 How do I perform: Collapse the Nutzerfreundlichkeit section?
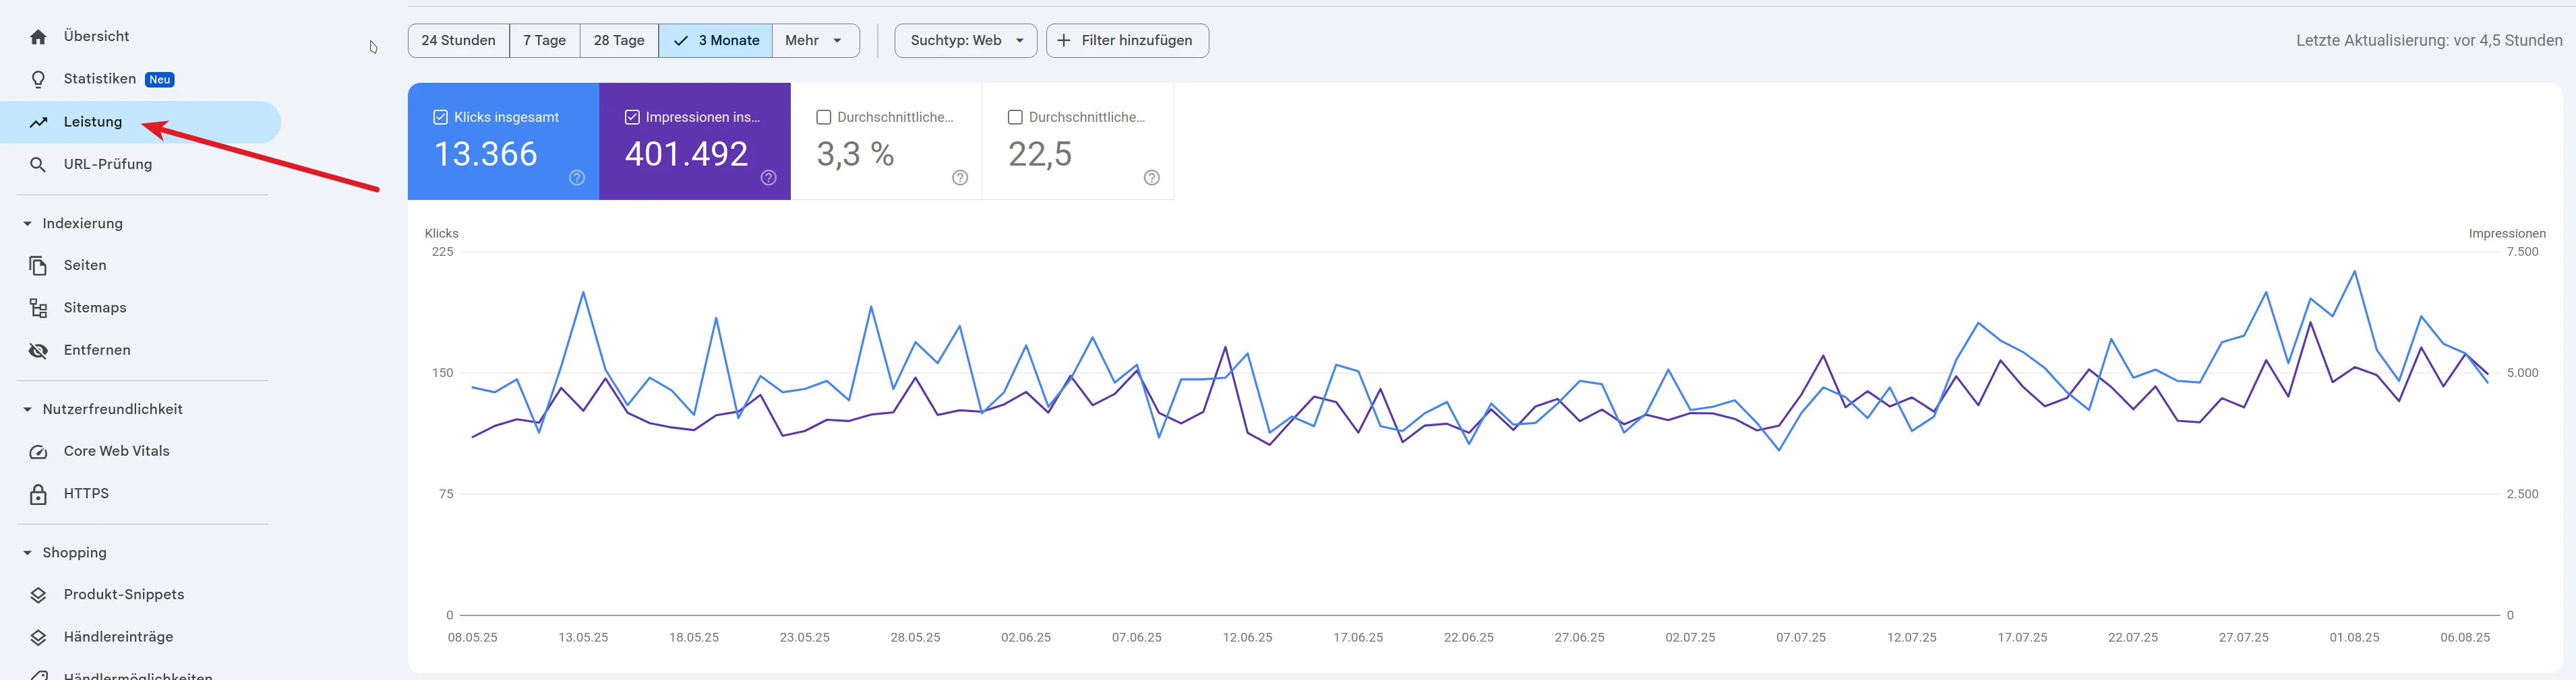click(27, 409)
